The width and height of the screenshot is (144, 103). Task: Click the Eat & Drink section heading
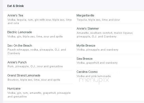click(x=16, y=6)
